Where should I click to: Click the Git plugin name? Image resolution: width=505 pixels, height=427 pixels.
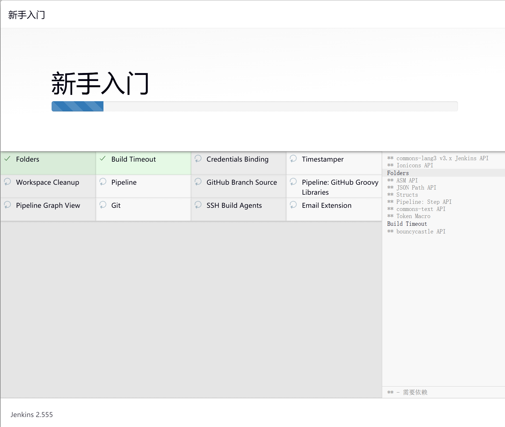116,205
